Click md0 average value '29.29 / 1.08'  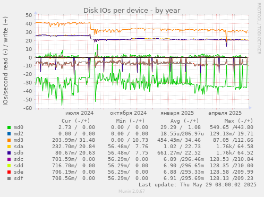click(181, 127)
